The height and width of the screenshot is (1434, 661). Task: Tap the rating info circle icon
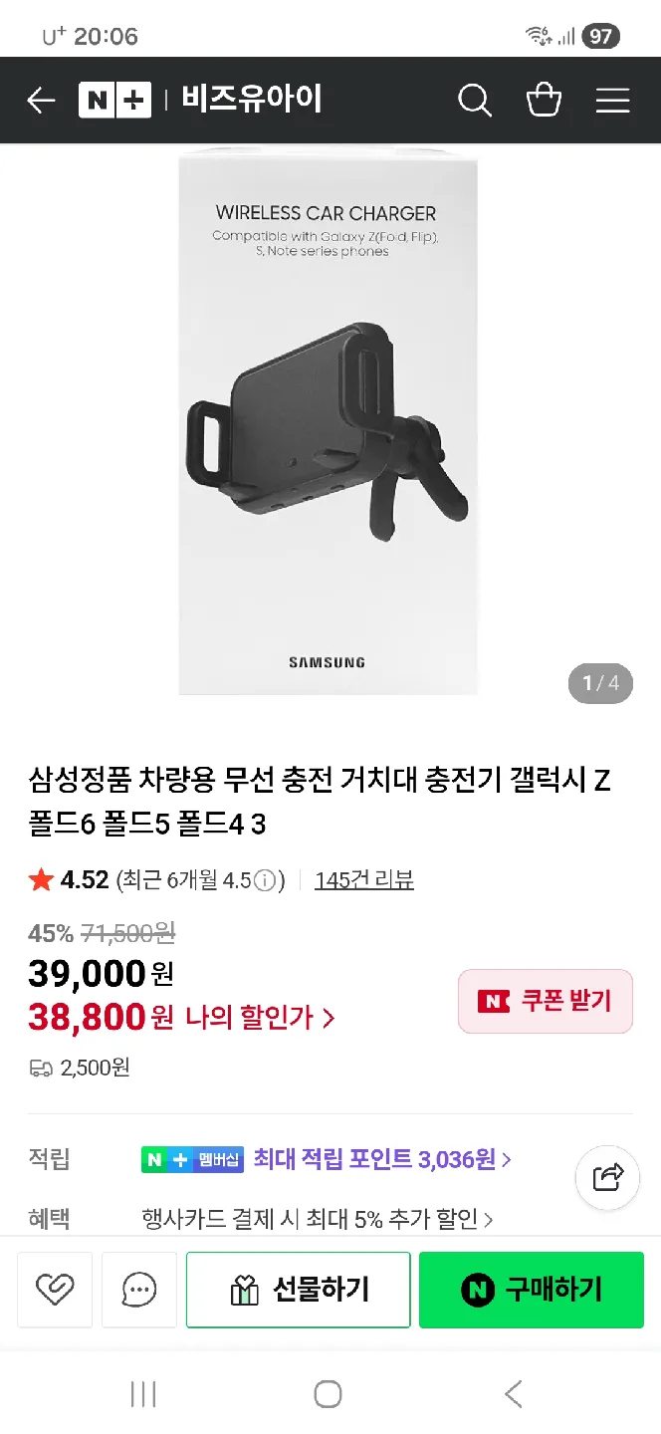265,880
